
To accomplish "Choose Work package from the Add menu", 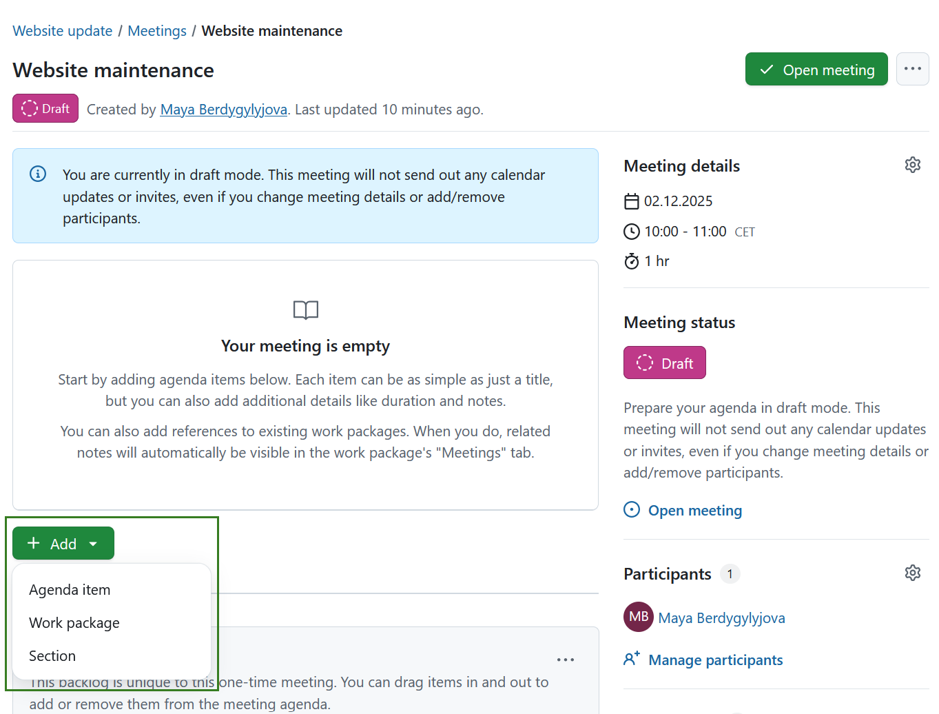I will tap(74, 622).
